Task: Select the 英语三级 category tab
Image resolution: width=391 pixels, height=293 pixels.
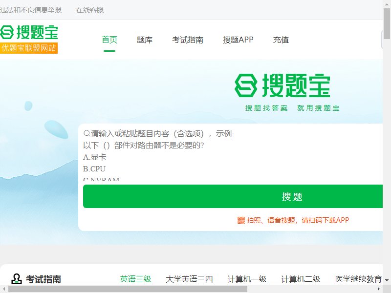Action: [136, 279]
